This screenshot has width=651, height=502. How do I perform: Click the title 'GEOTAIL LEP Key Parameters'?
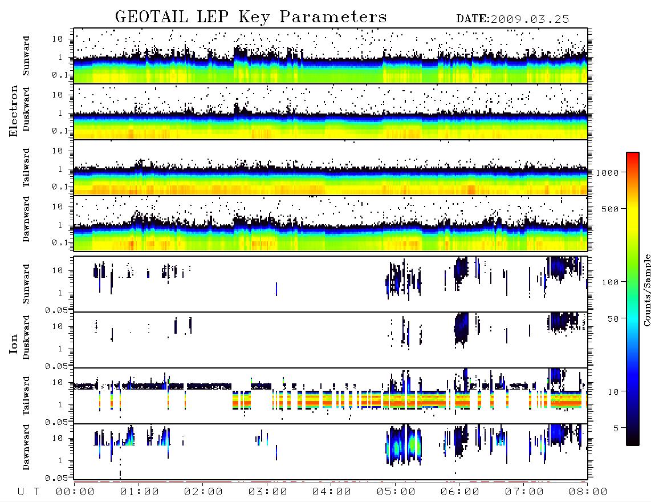251,17
